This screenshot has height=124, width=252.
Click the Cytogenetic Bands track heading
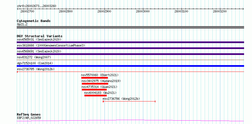pos(34,21)
